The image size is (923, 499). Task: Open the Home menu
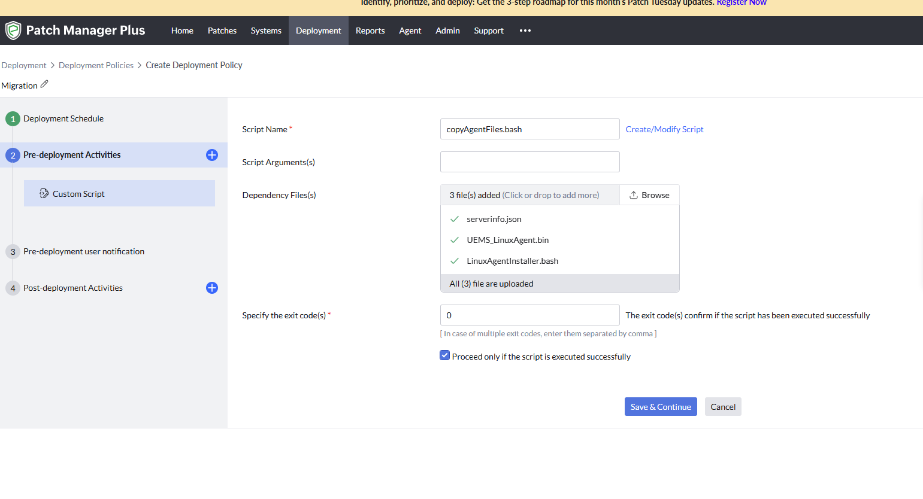coord(182,31)
